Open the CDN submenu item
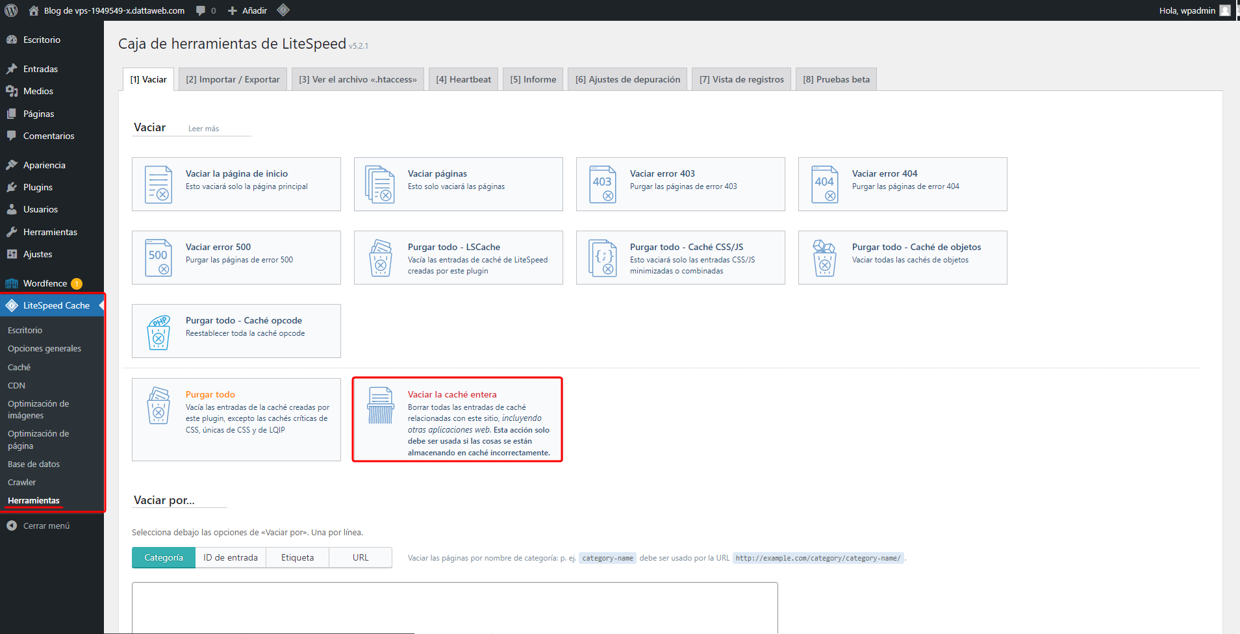Image resolution: width=1240 pixels, height=634 pixels. pos(17,385)
